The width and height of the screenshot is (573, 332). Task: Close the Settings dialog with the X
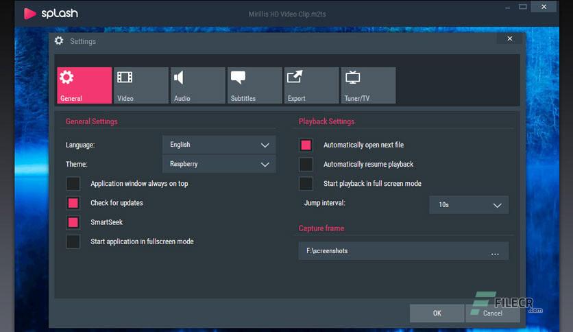510,38
